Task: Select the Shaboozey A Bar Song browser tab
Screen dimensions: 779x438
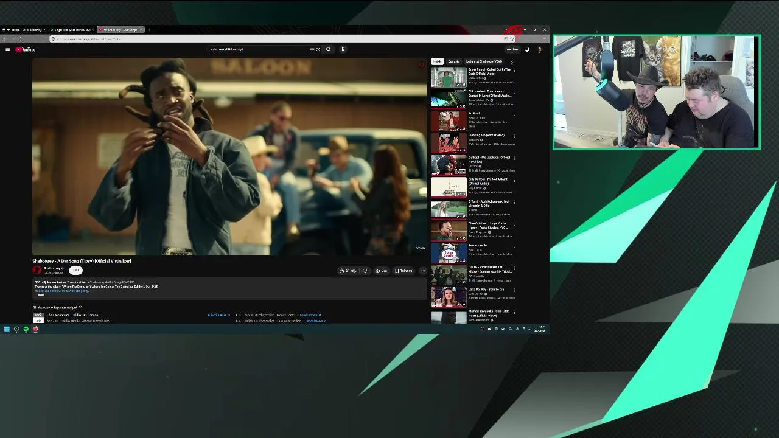Action: point(120,30)
